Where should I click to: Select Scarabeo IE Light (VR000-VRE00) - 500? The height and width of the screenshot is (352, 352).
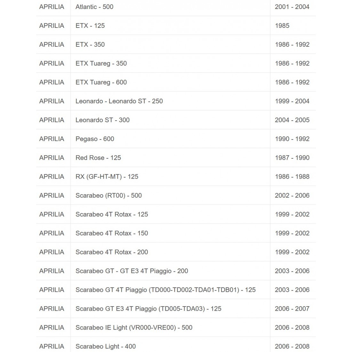(134, 328)
